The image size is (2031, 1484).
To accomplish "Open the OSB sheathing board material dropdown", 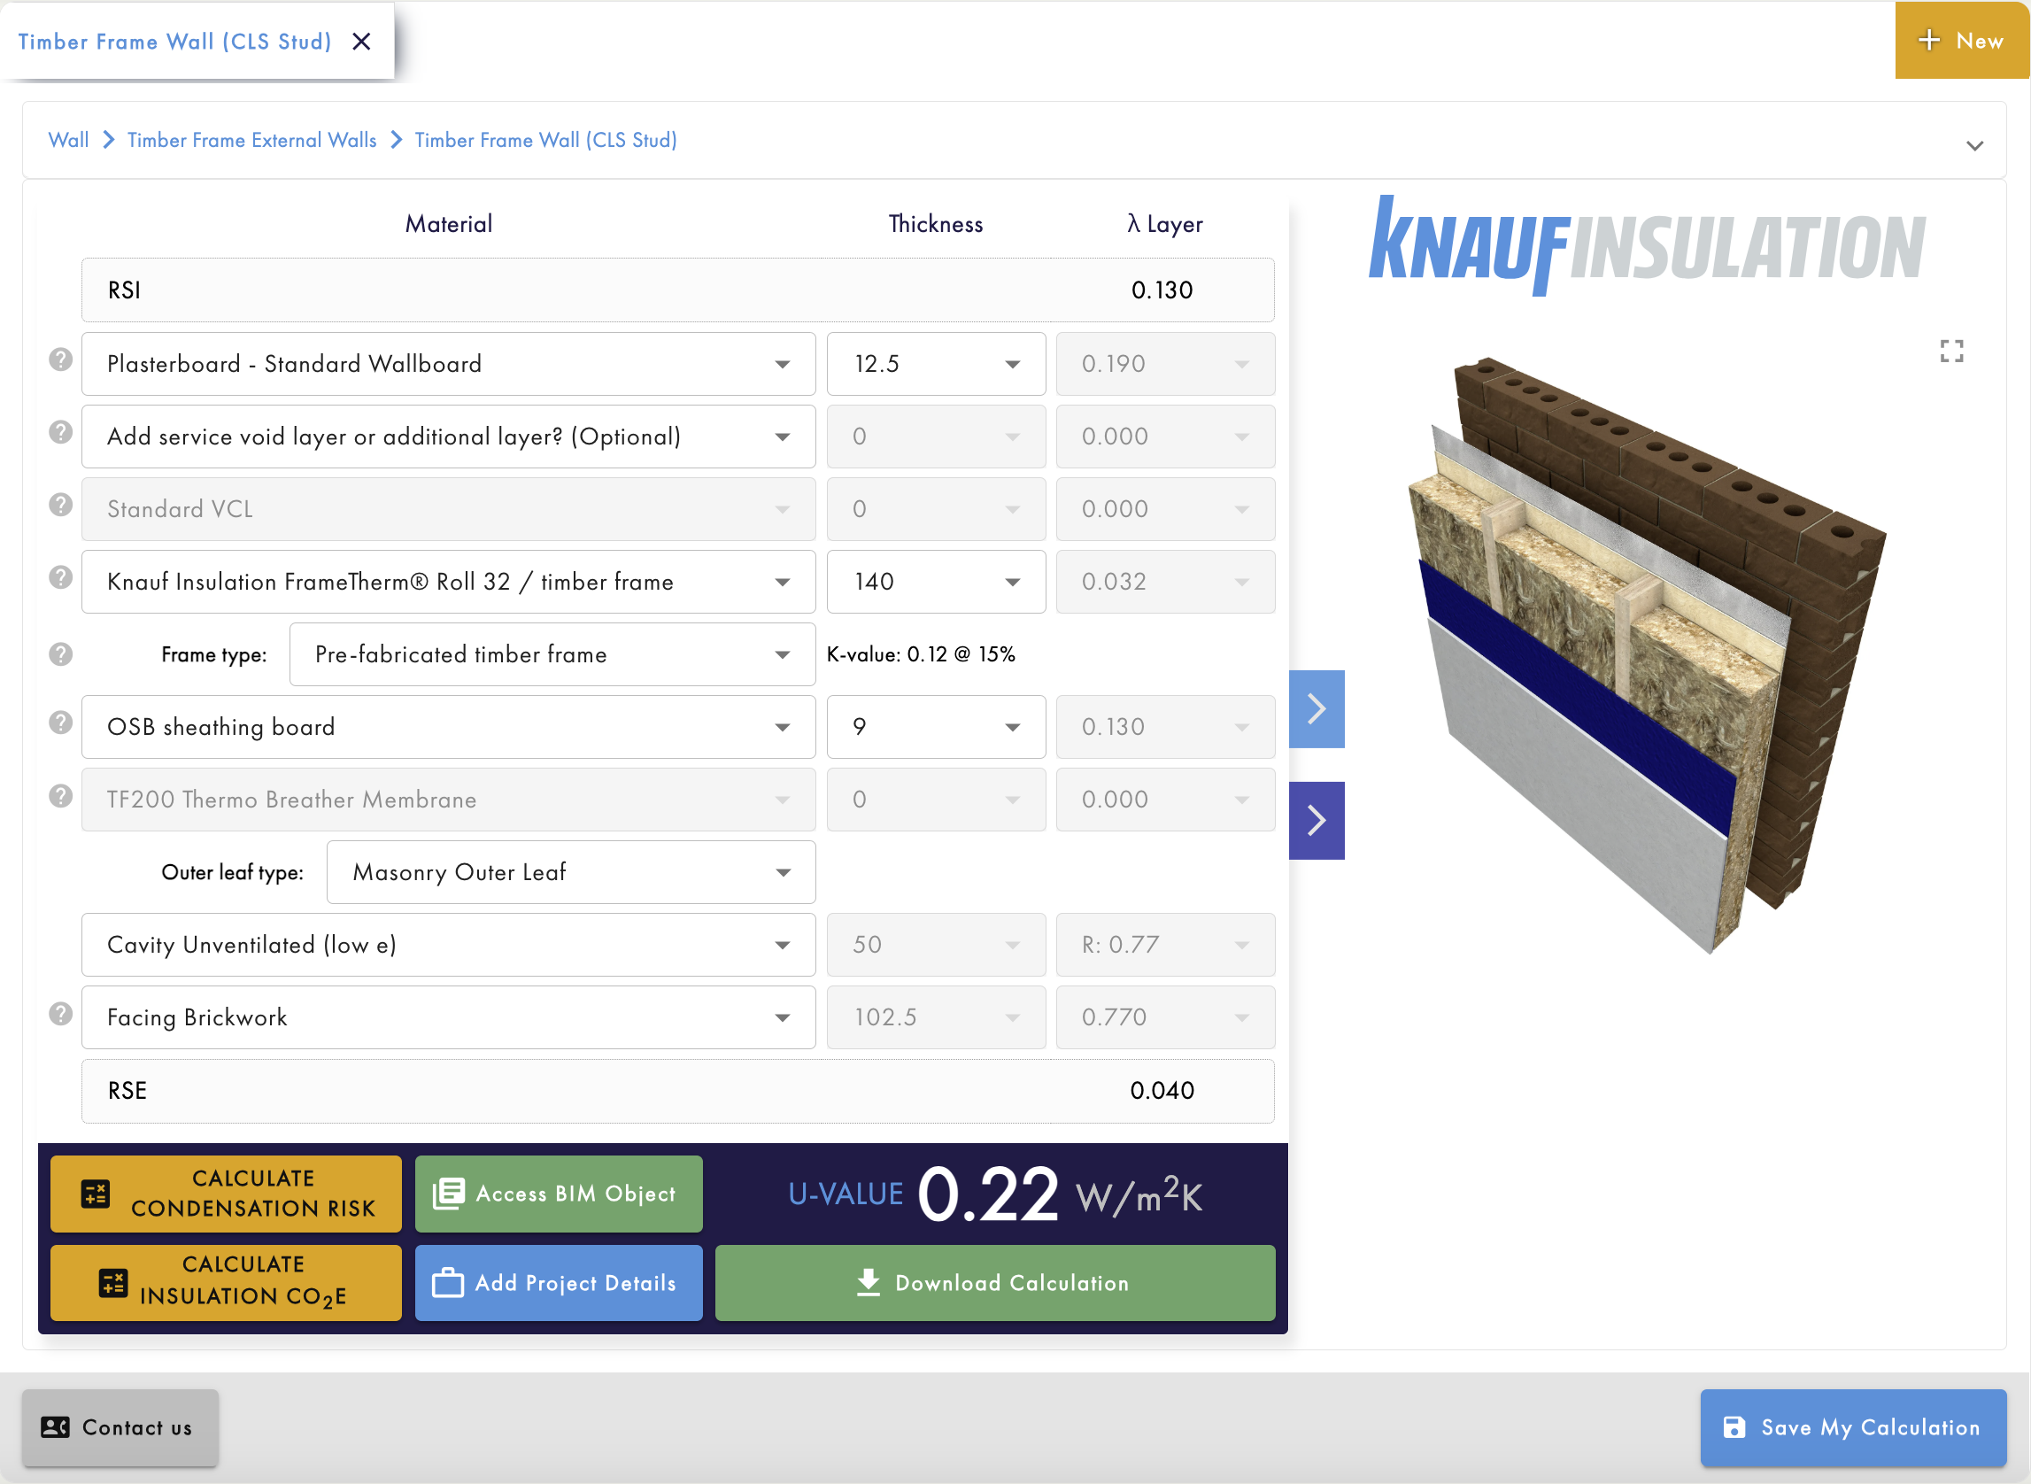I will (x=448, y=728).
